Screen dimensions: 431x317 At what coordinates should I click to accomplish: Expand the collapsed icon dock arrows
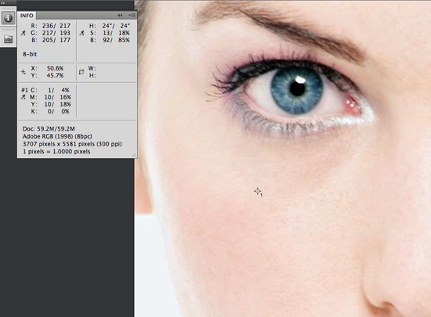point(3,3)
